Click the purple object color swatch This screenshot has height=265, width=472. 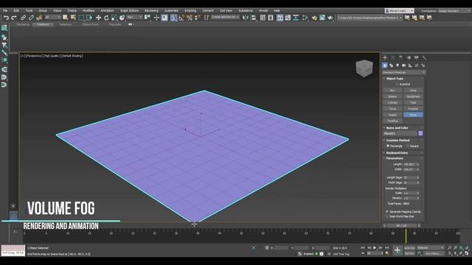420,133
